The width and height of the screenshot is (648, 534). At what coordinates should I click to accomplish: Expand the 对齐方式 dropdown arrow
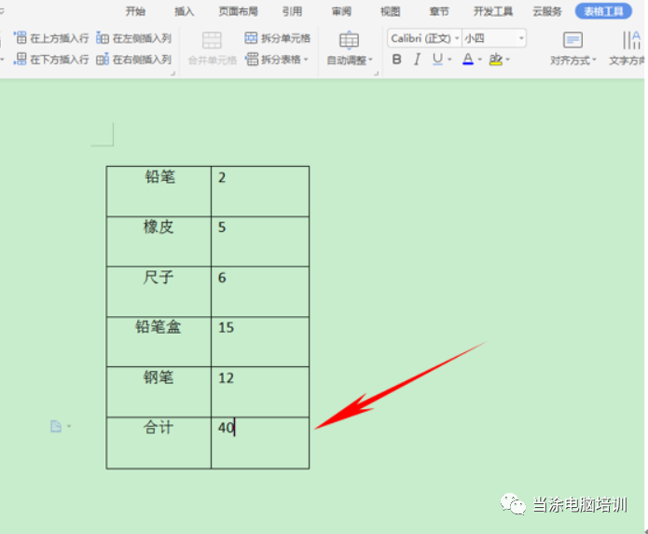pos(594,61)
